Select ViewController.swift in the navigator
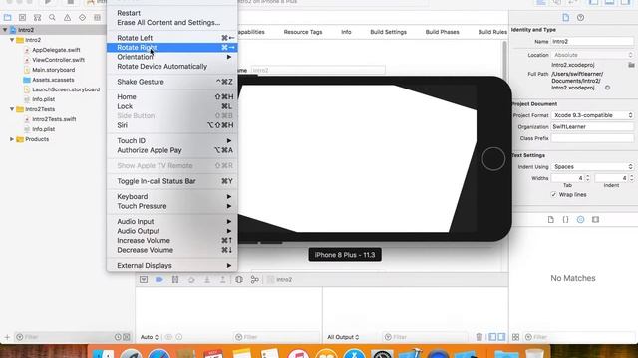The width and height of the screenshot is (638, 358). click(58, 60)
